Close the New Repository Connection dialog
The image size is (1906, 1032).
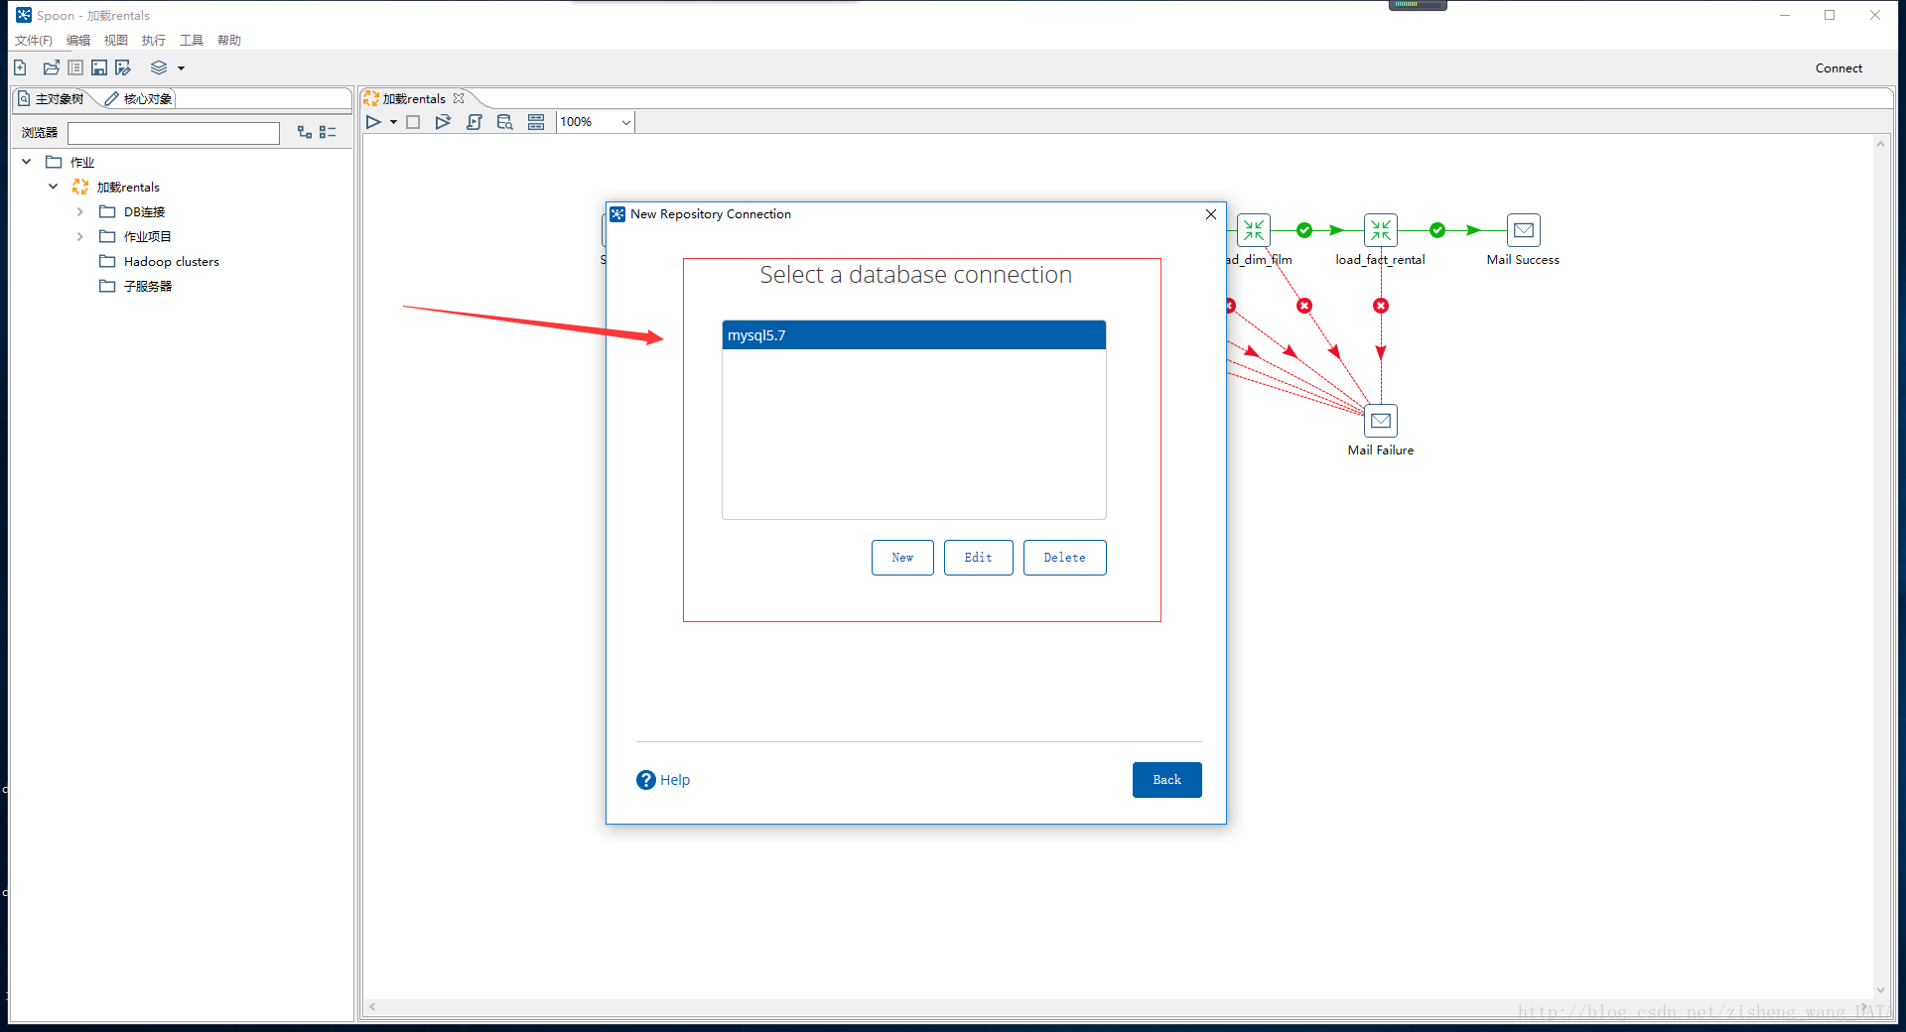click(1211, 214)
